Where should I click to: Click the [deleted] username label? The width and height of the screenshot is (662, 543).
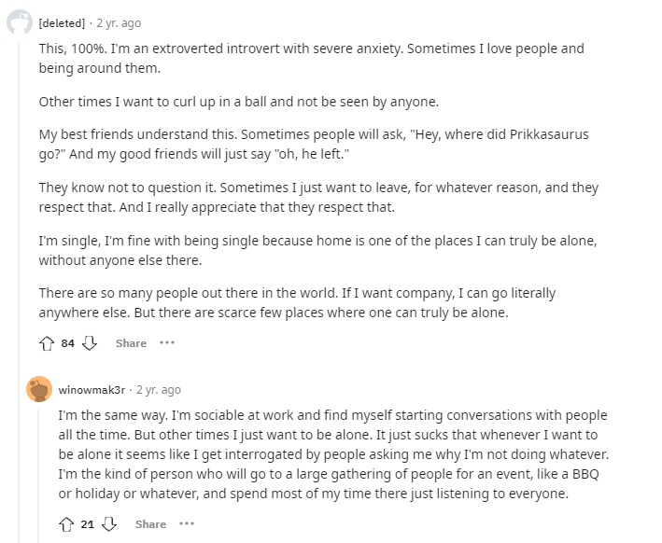pyautogui.click(x=62, y=22)
